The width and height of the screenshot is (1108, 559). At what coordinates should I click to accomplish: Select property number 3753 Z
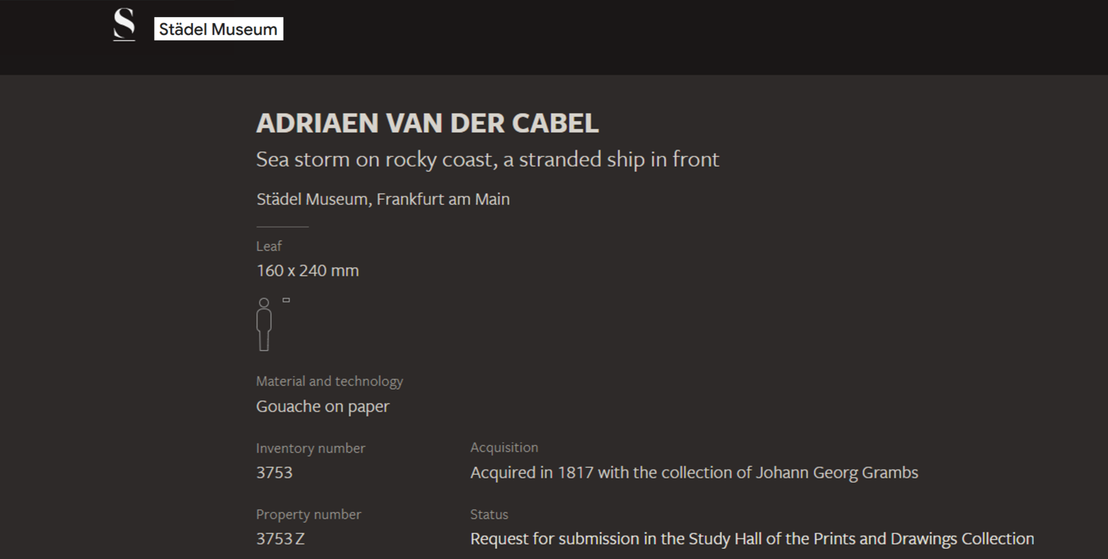[280, 539]
